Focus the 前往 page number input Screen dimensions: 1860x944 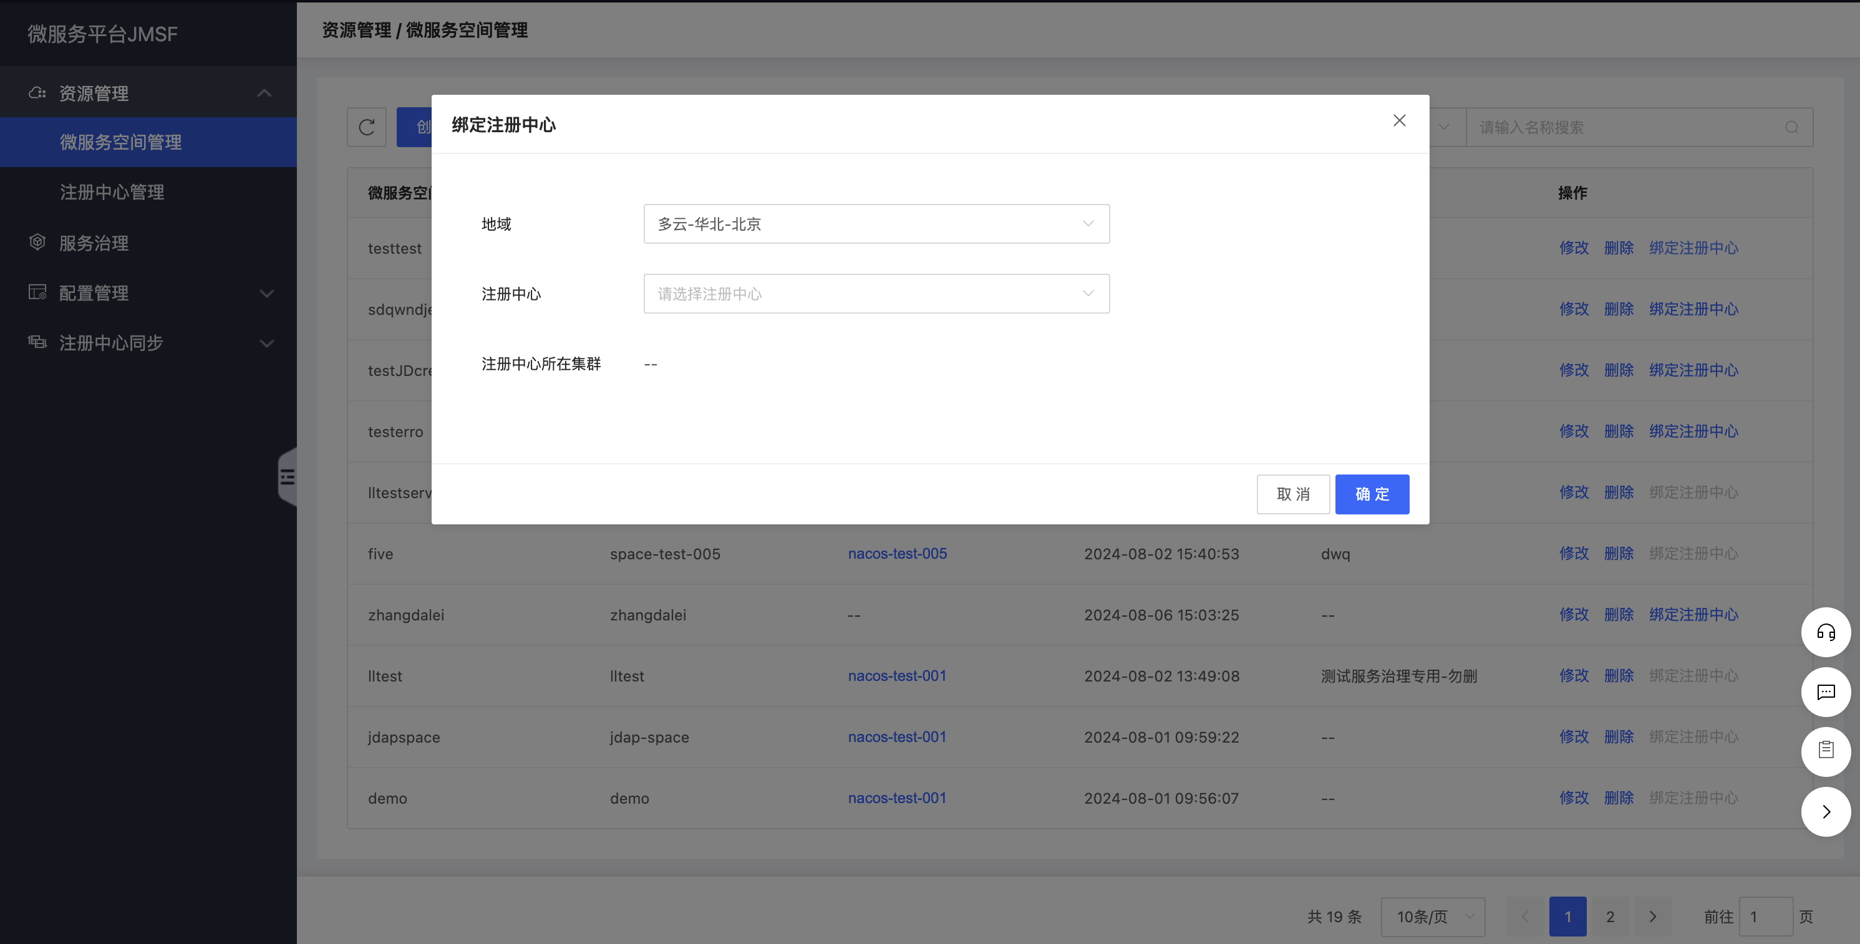[1765, 917]
